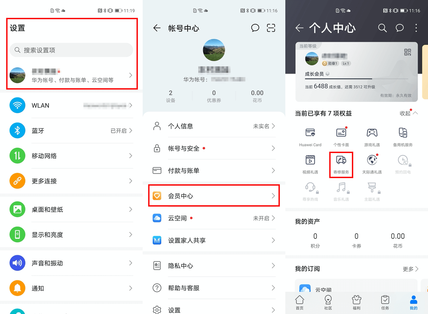Tap 积分 under 我的资产

tap(315, 241)
